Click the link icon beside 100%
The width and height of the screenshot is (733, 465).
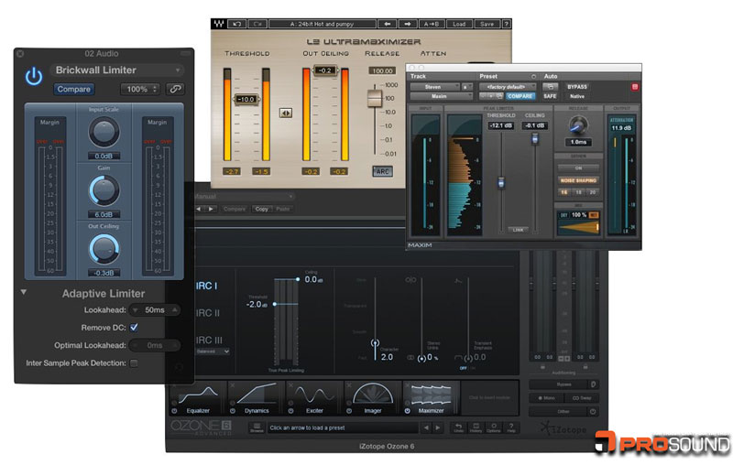(175, 89)
